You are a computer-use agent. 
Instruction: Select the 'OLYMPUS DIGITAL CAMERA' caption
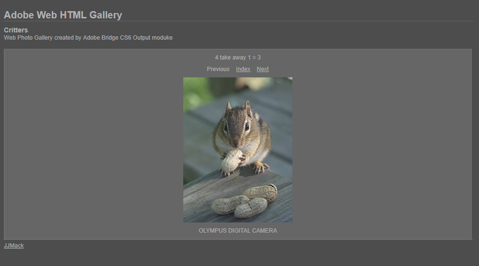[238, 231]
